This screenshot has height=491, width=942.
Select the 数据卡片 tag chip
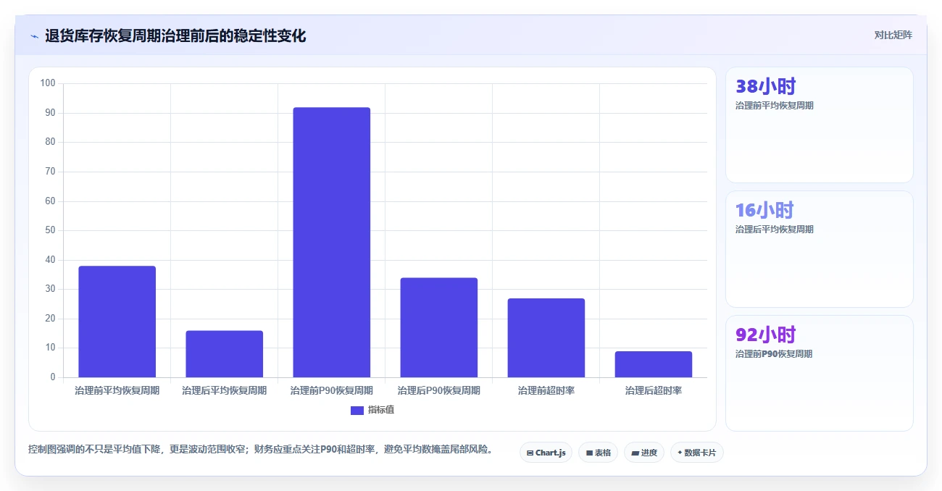tap(697, 453)
